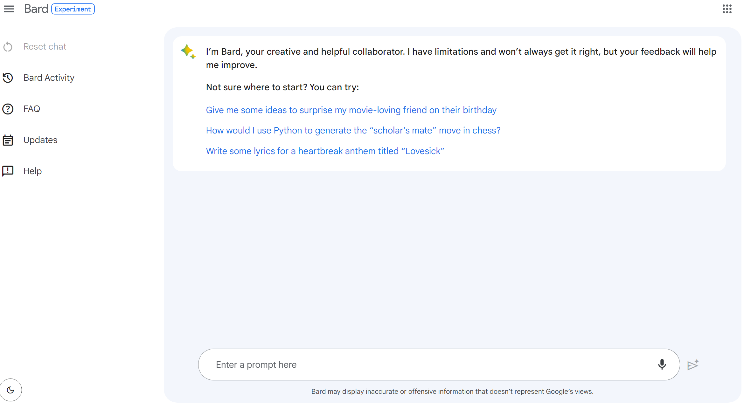Select Bard Activity in sidebar
The height and width of the screenshot is (416, 744).
pos(49,78)
